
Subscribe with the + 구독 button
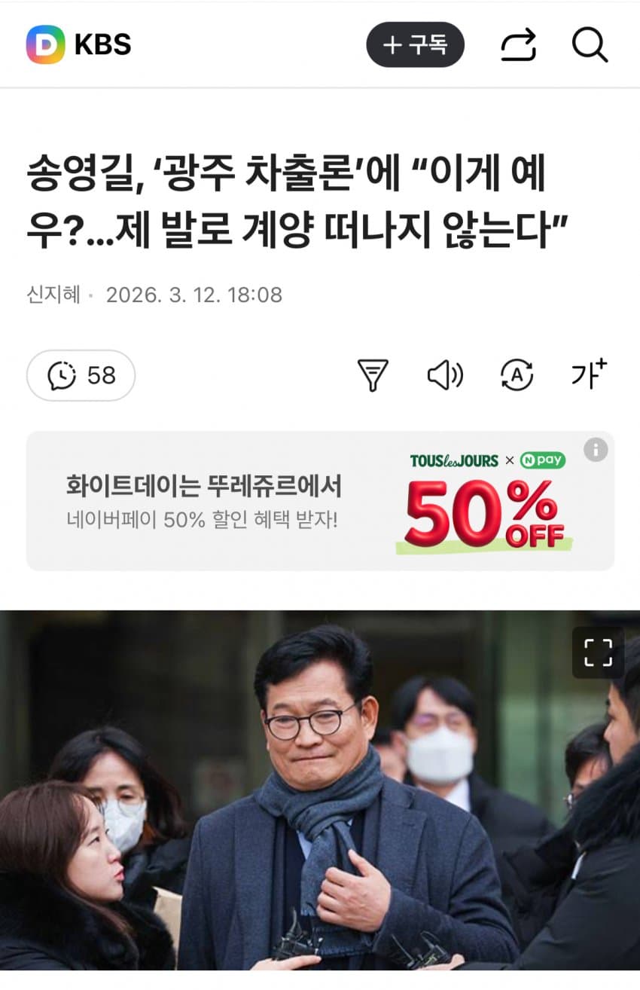[x=415, y=45]
